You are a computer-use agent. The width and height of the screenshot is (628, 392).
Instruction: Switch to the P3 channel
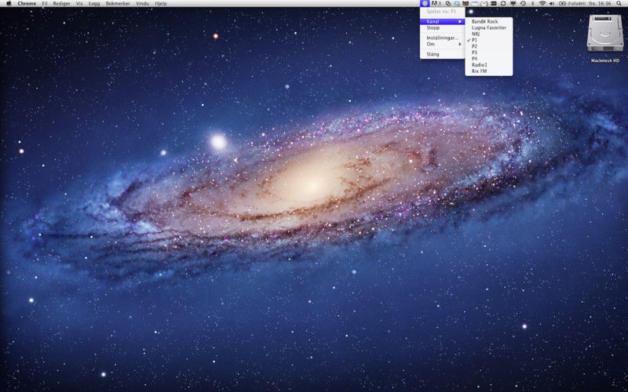[488, 53]
